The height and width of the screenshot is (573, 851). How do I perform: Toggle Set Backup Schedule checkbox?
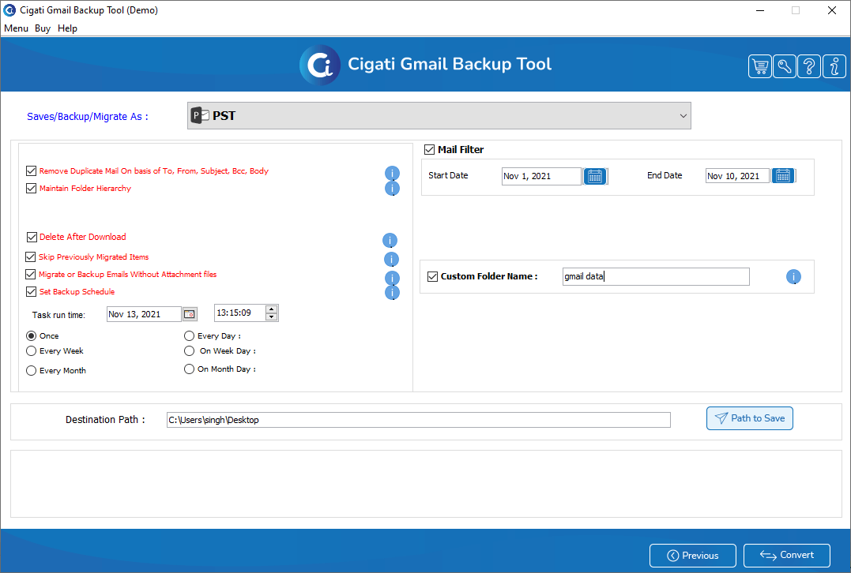click(x=32, y=292)
